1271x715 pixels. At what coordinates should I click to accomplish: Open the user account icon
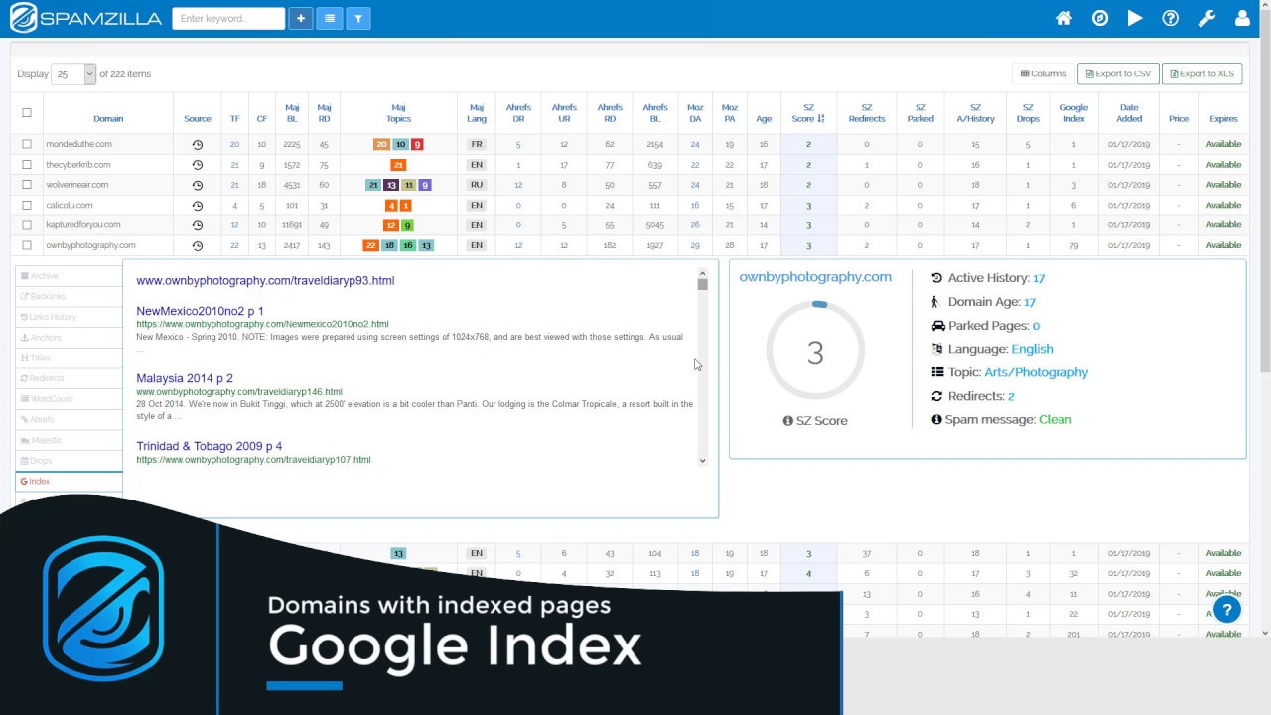[1242, 18]
